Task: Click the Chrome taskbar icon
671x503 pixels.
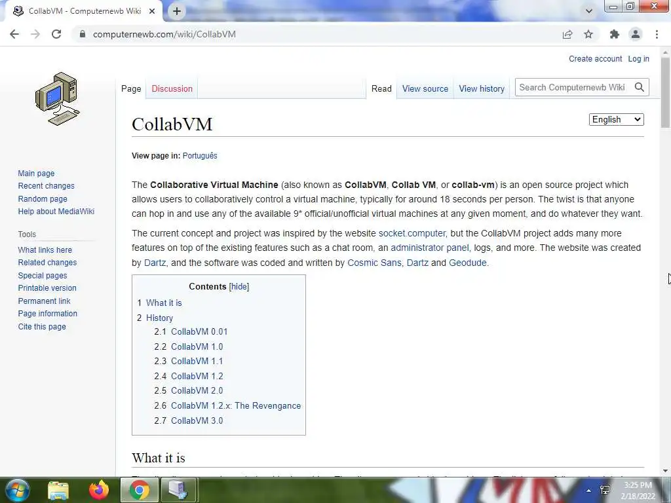Action: (x=140, y=490)
